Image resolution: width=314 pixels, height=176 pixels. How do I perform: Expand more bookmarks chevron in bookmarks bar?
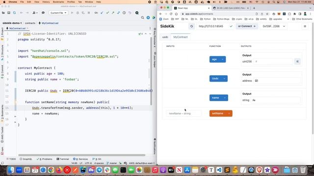pyautogui.click(x=288, y=19)
